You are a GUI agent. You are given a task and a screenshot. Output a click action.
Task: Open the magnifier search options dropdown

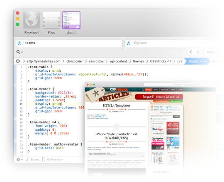19,52
